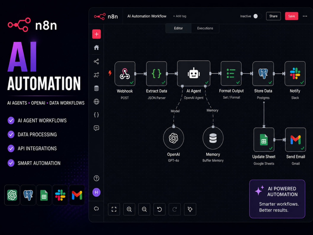Click the AI Automation Workflow title
The width and height of the screenshot is (313, 235).
pyautogui.click(x=147, y=16)
